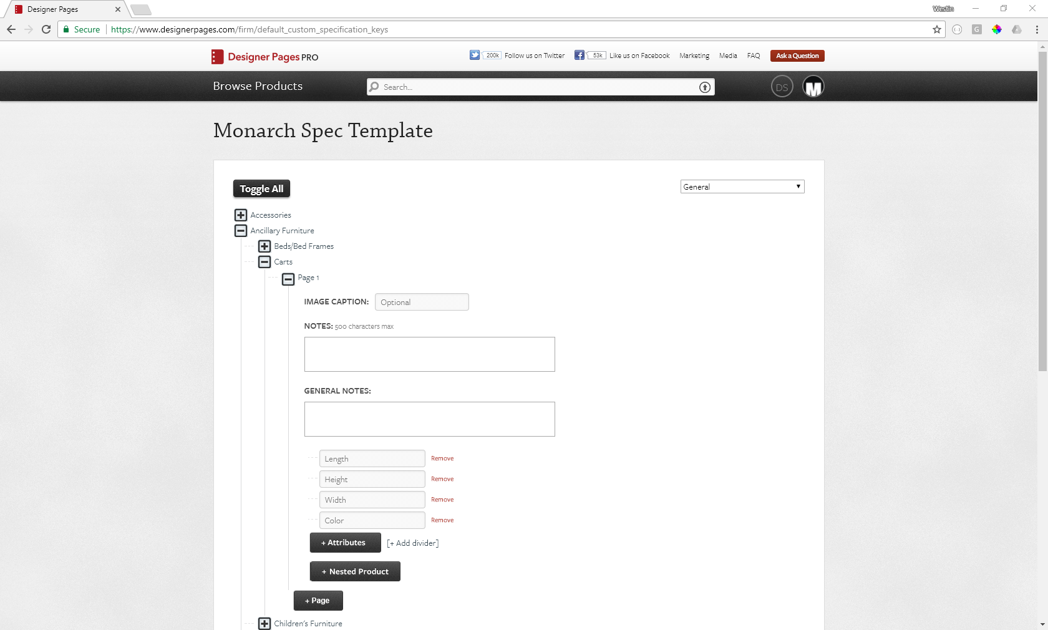Click the Notes text area

[x=430, y=354]
